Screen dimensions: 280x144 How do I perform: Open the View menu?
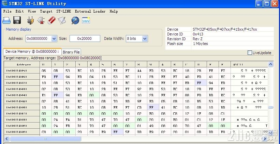[32, 12]
